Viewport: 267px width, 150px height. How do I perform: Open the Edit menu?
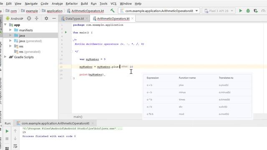9,4
